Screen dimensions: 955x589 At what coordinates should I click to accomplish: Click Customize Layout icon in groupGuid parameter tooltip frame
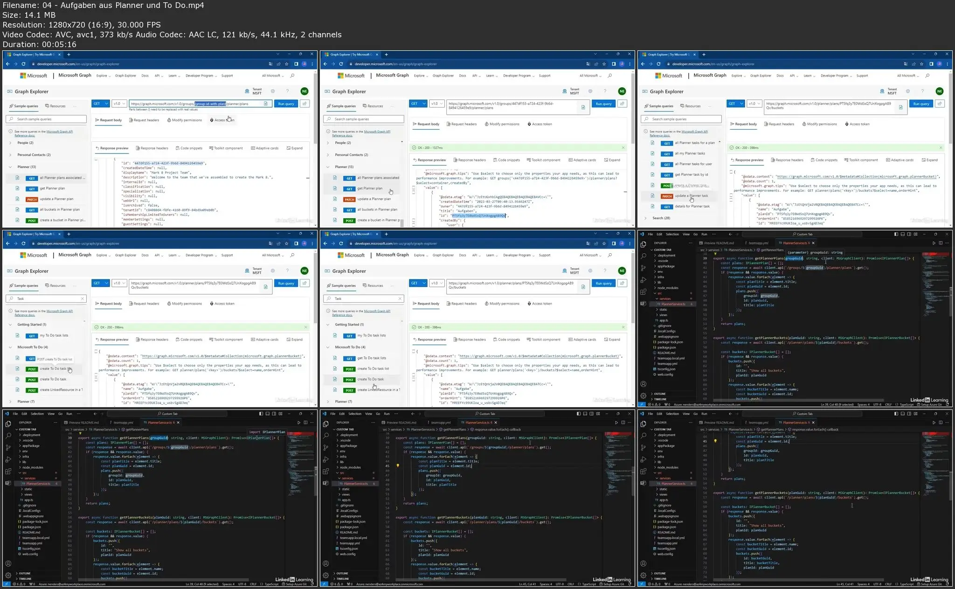pos(915,234)
